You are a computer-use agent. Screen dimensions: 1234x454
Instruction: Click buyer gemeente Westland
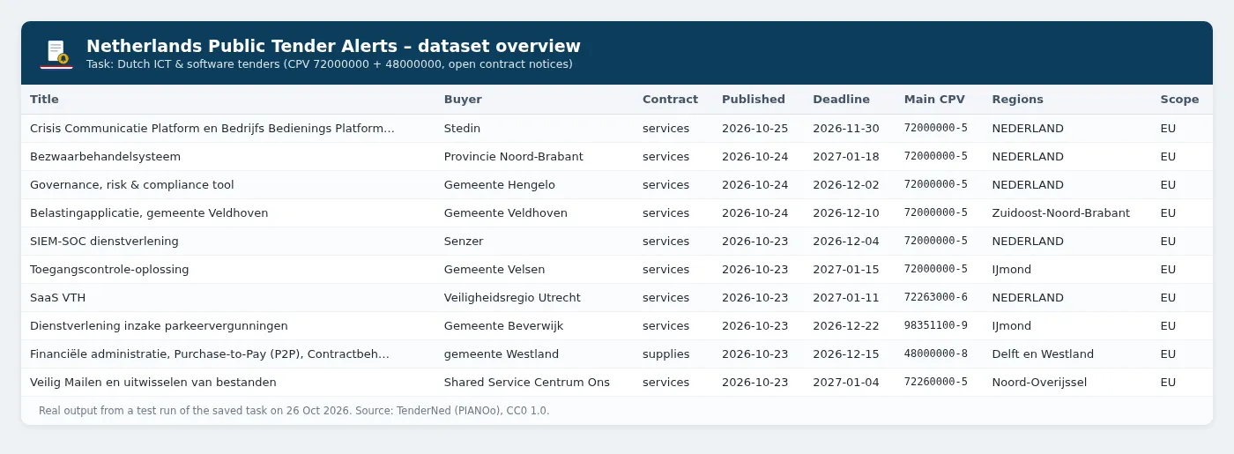pyautogui.click(x=502, y=354)
